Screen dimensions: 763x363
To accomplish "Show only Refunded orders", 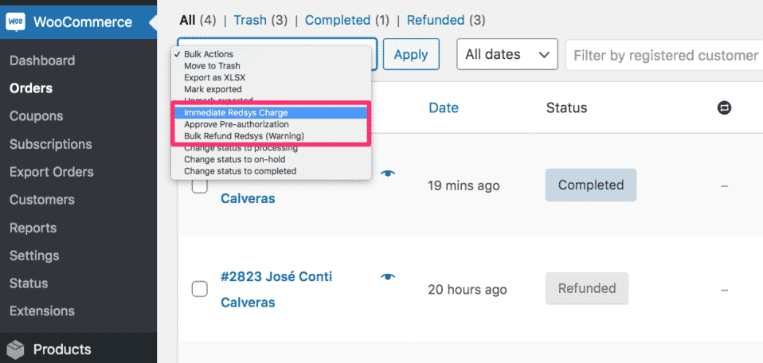I will (436, 21).
